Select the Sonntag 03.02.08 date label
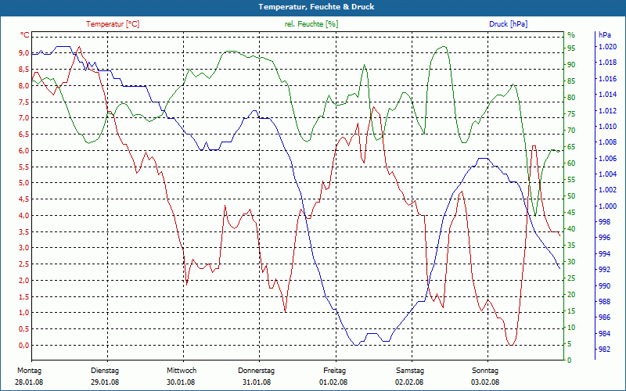This screenshot has width=626, height=391. tap(485, 376)
